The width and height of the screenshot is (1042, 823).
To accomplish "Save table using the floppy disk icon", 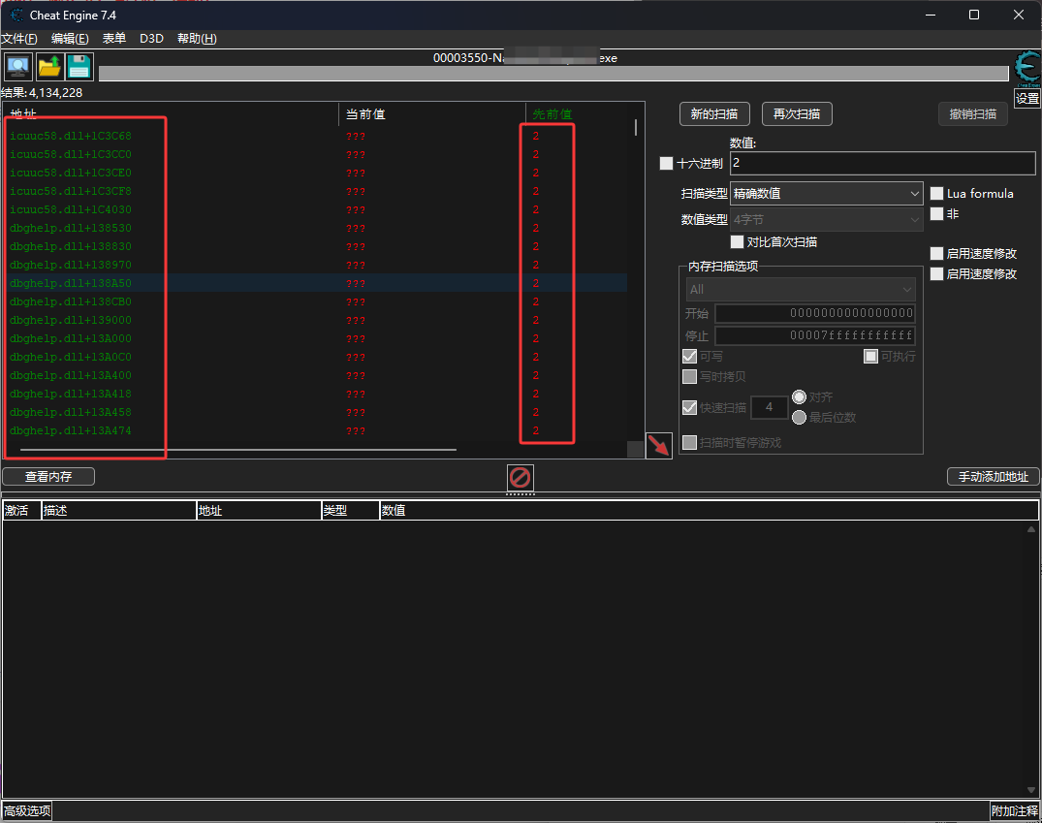I will tap(79, 67).
